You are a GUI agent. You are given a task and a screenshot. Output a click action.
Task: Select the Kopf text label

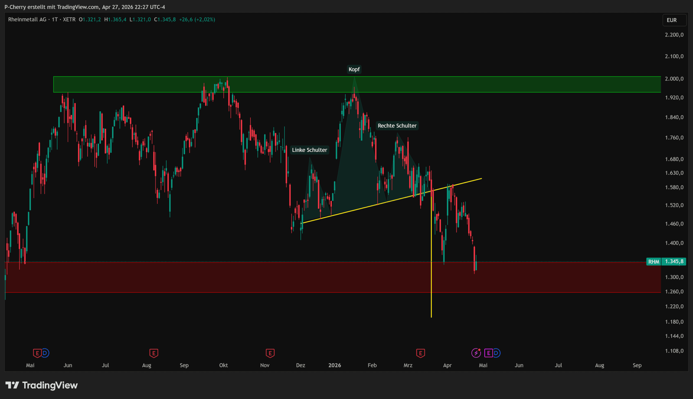coord(354,69)
